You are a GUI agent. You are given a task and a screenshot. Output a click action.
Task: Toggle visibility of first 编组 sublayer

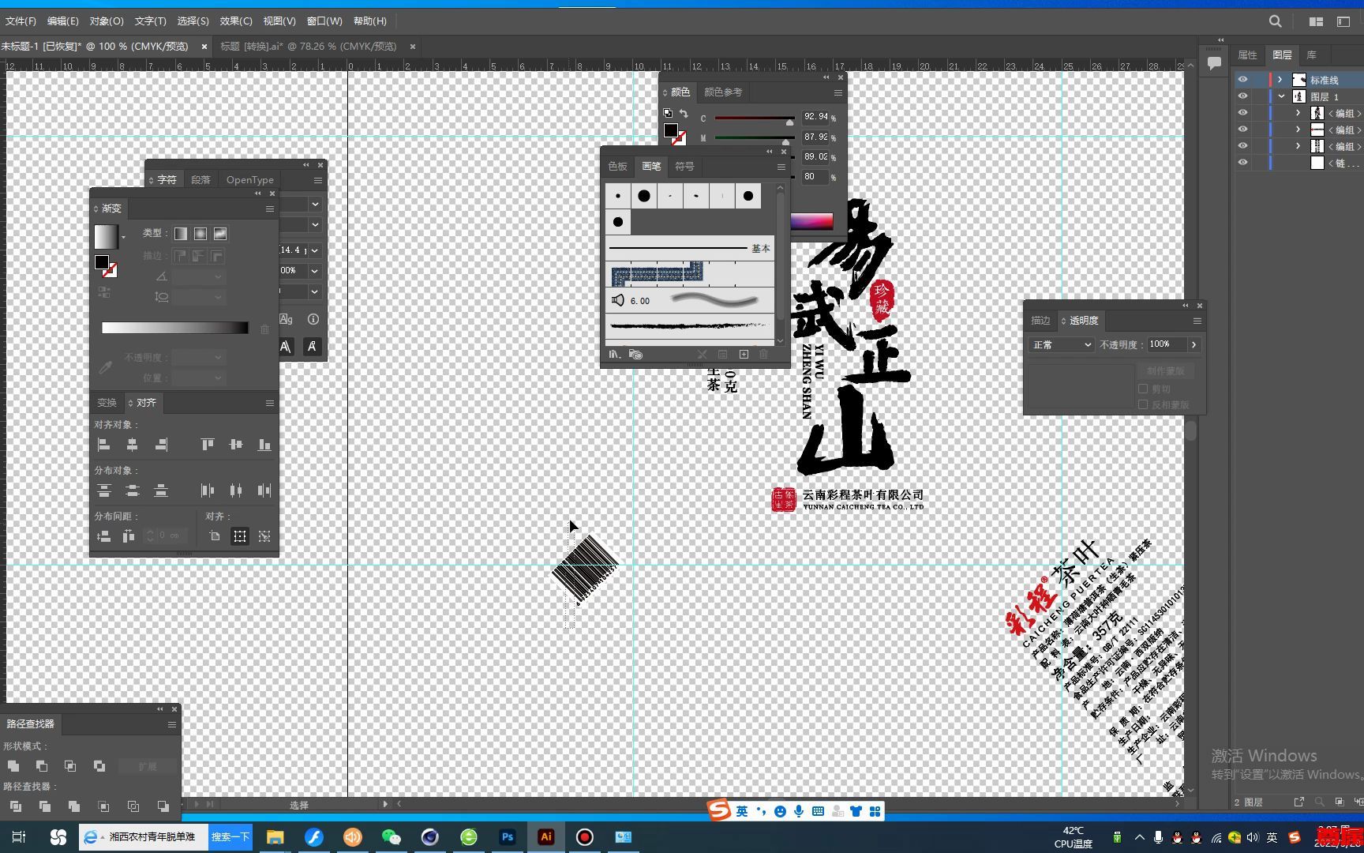(x=1242, y=113)
